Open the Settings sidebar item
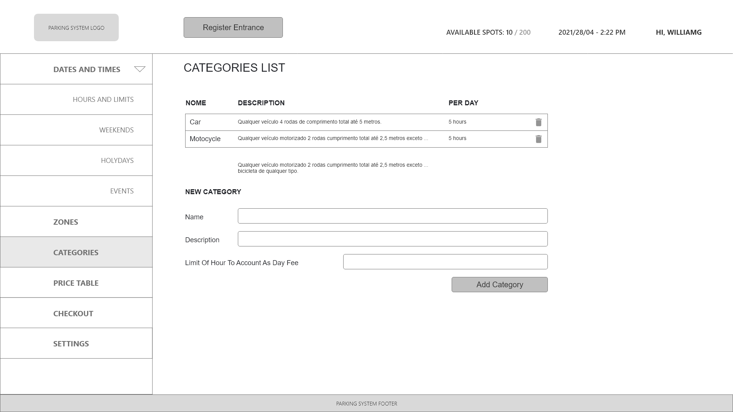This screenshot has width=733, height=412. coord(76,343)
